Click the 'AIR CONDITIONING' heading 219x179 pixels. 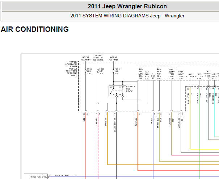(x=35, y=29)
